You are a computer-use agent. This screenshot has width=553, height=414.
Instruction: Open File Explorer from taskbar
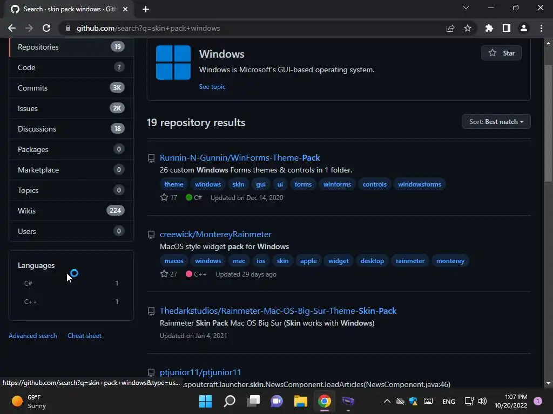click(x=301, y=401)
